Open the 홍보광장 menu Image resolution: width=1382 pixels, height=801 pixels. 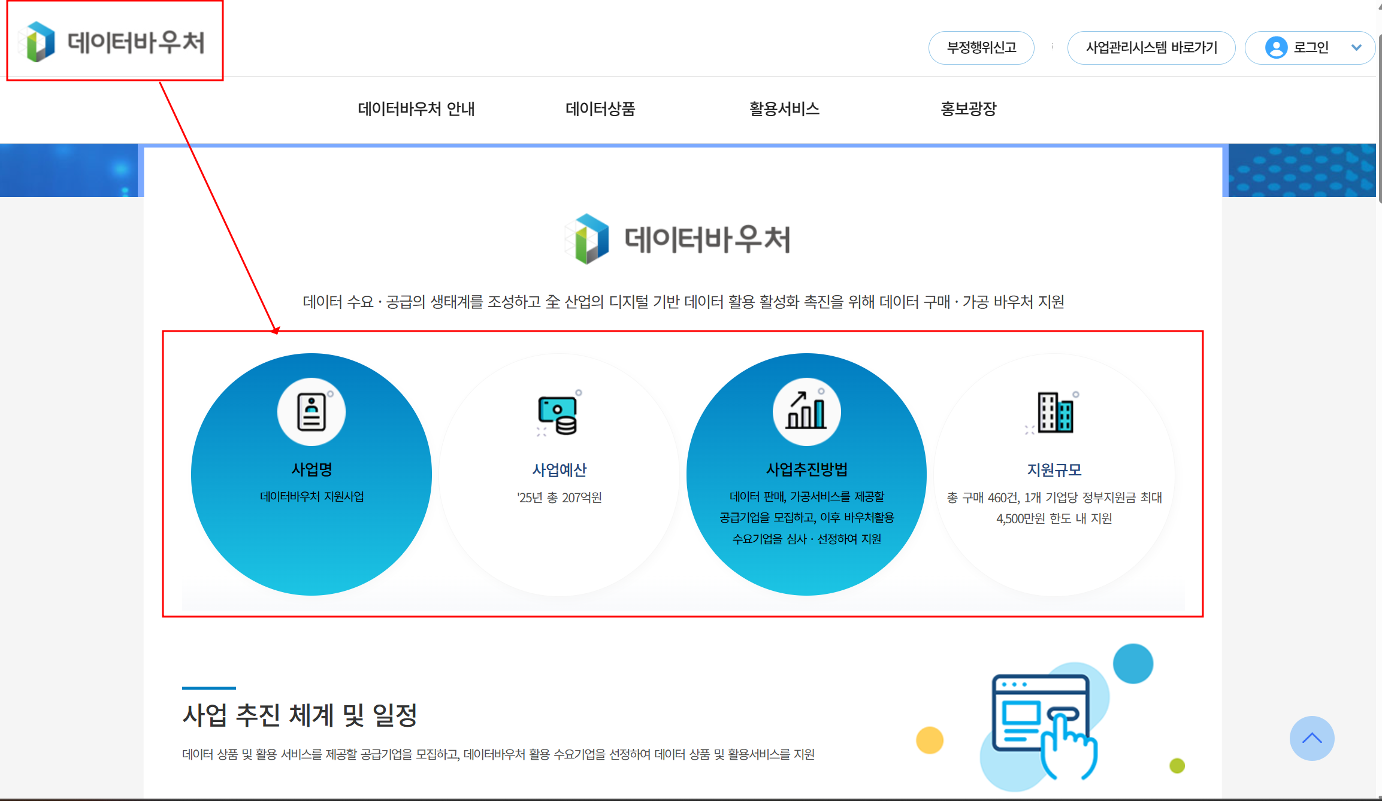click(x=968, y=109)
